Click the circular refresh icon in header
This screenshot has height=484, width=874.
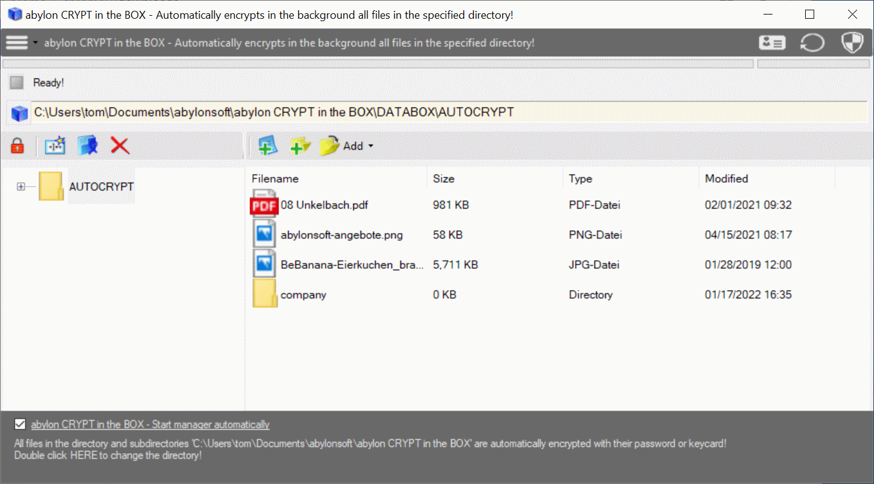[x=812, y=43]
